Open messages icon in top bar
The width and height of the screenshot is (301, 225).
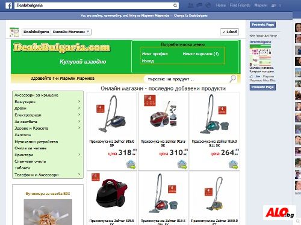[199, 5]
